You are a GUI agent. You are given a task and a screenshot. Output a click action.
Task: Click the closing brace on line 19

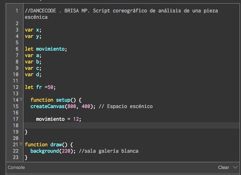point(26,132)
